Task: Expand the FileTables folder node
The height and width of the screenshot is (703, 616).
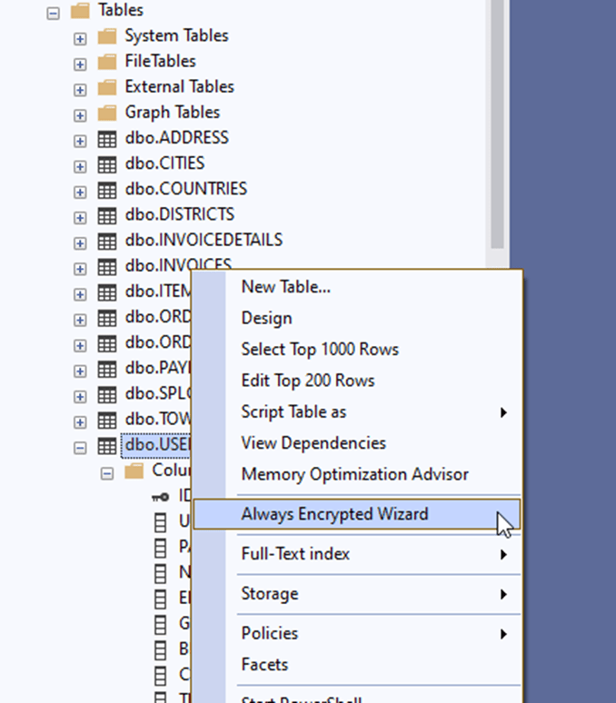Action: pyautogui.click(x=80, y=62)
